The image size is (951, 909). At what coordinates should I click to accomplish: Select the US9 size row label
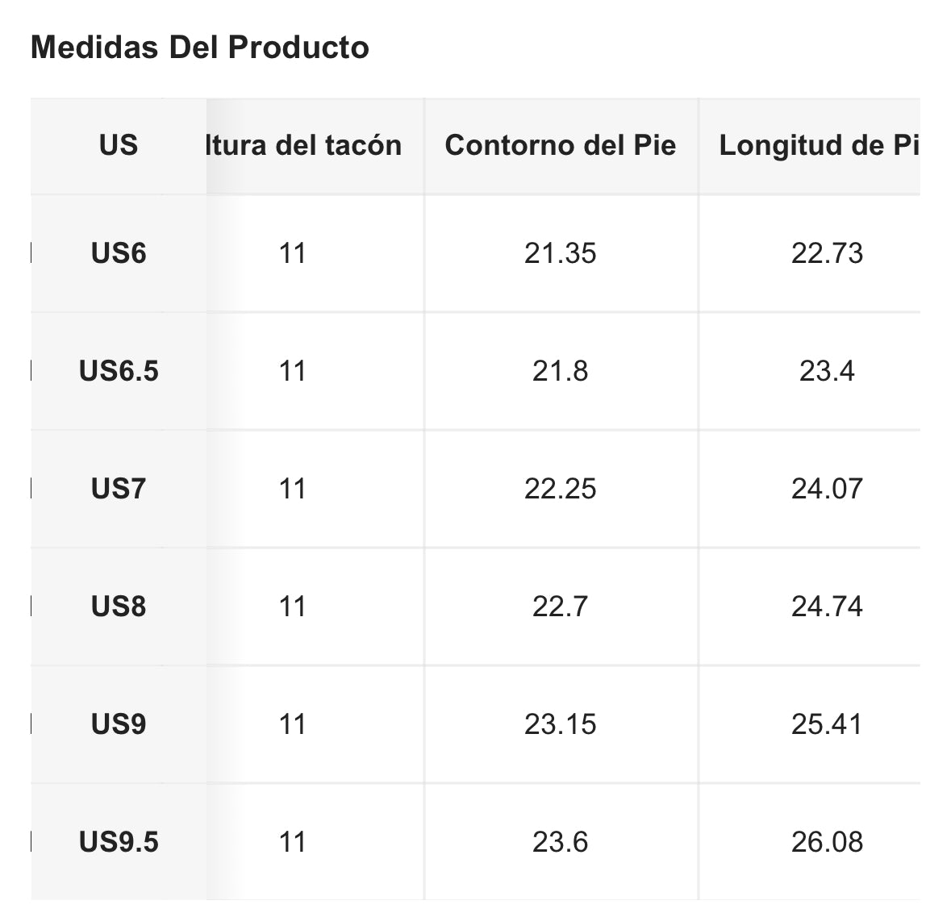(119, 724)
